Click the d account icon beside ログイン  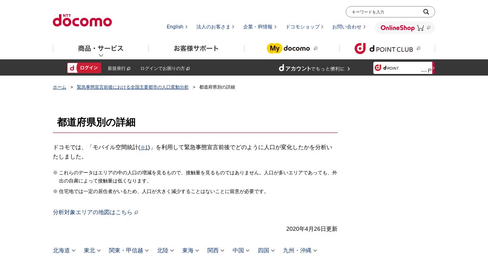click(72, 68)
